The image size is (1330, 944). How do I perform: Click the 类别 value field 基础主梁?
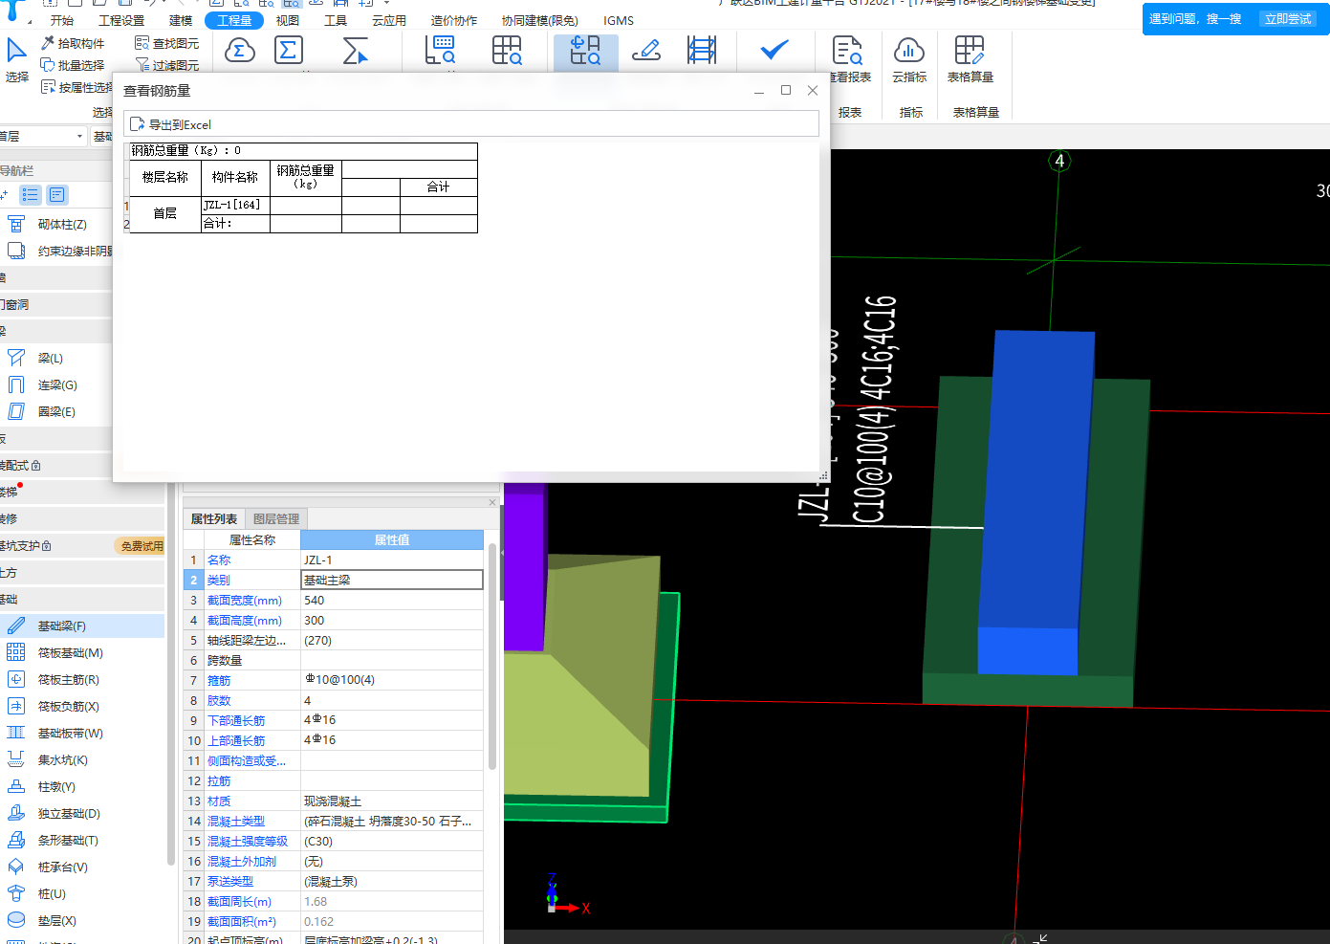tap(392, 580)
